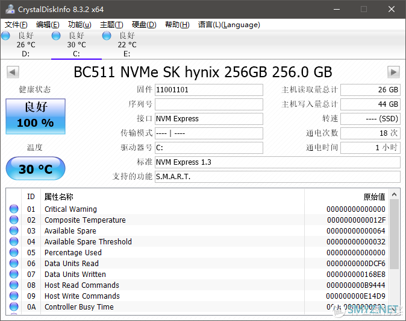Click the total host writes value 44 GB
This screenshot has width=406, height=321.
click(370, 104)
